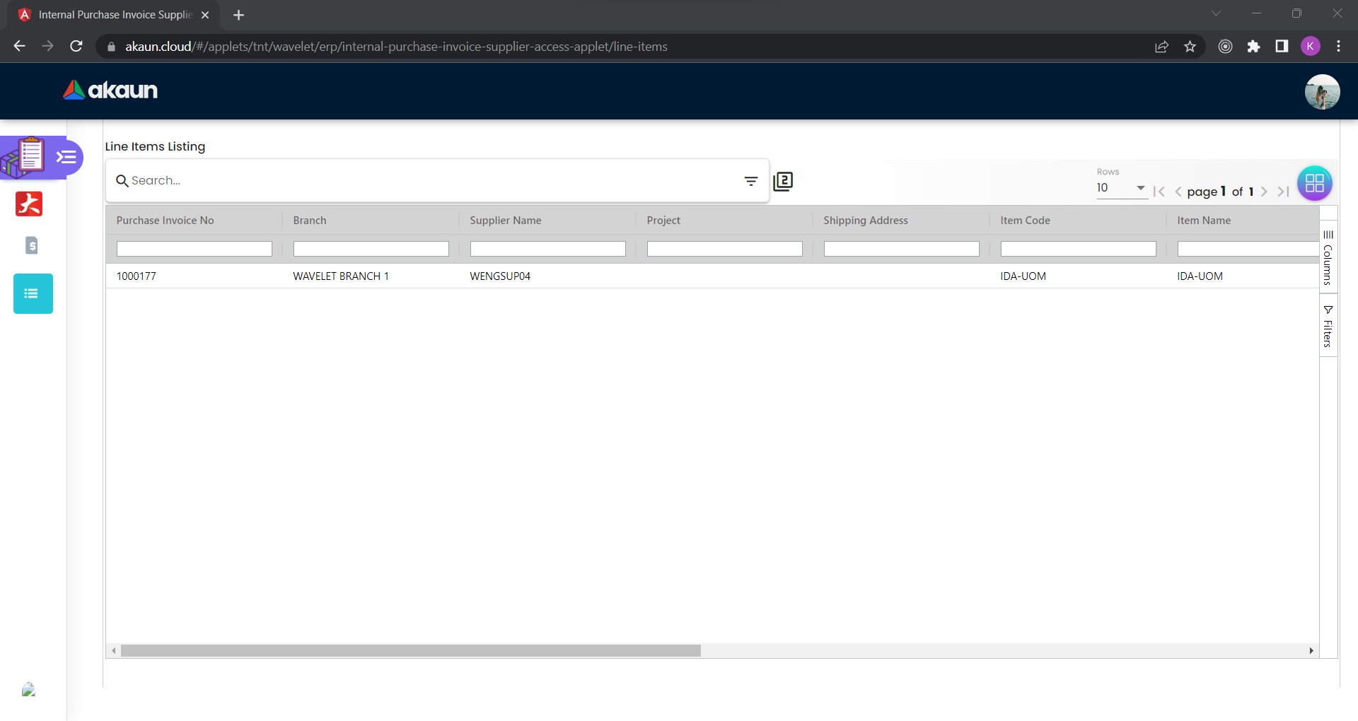Click the multi-page copy icon beside search
Image resolution: width=1358 pixels, height=721 pixels.
(x=783, y=182)
